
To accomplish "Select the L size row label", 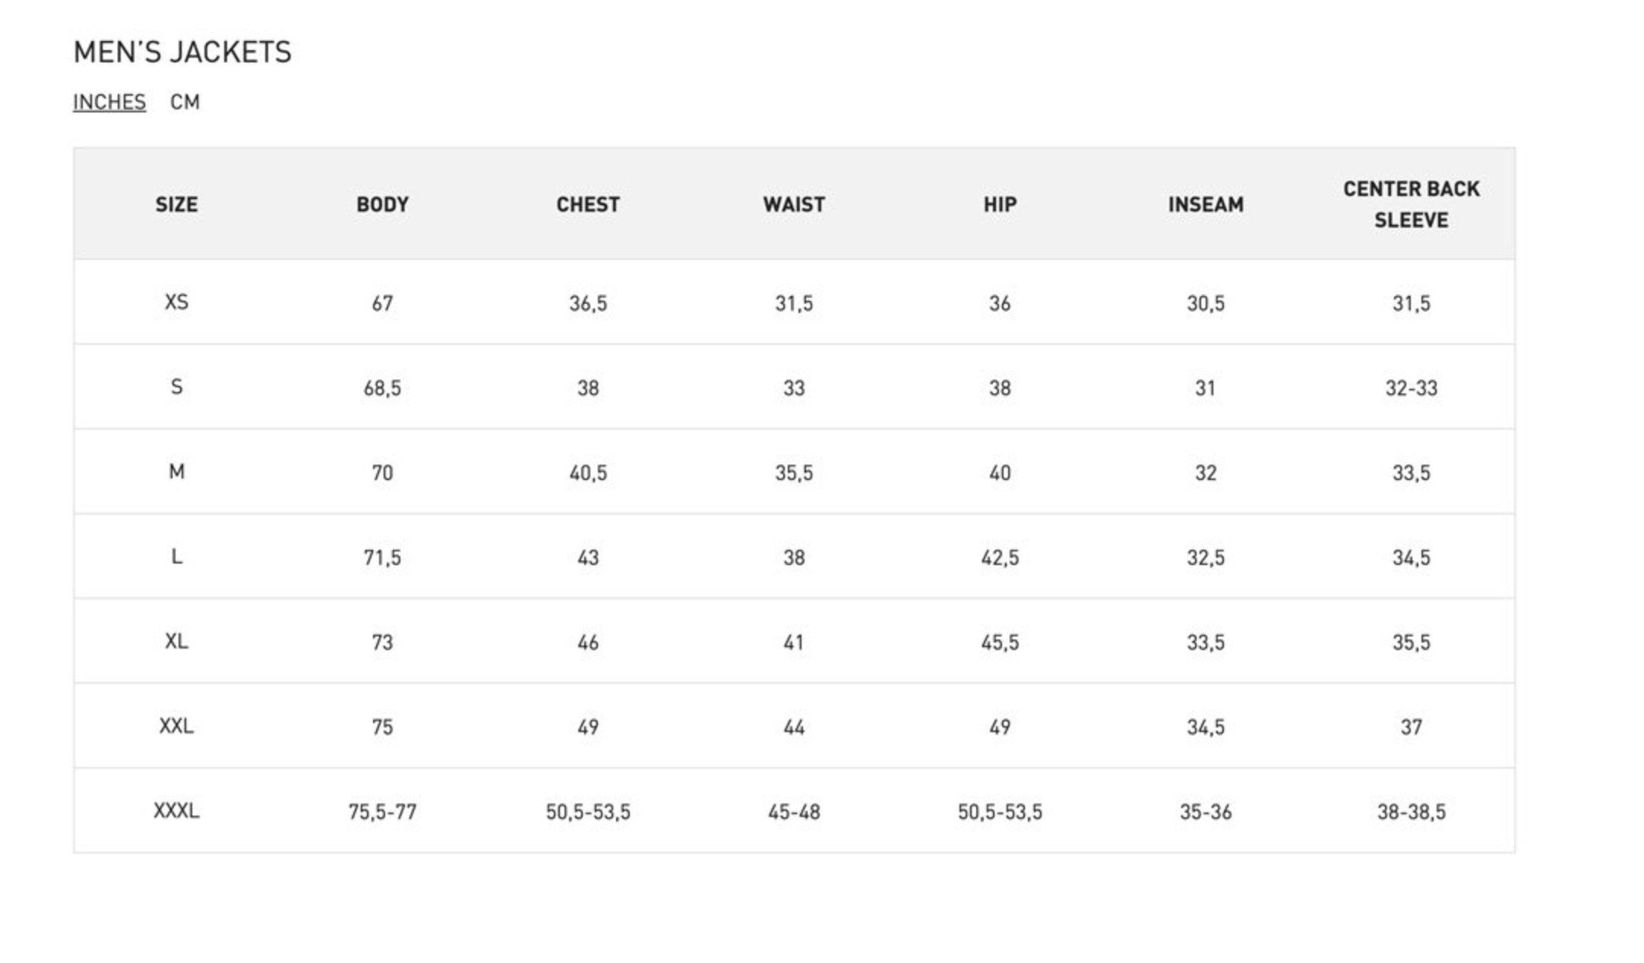I will [x=176, y=557].
